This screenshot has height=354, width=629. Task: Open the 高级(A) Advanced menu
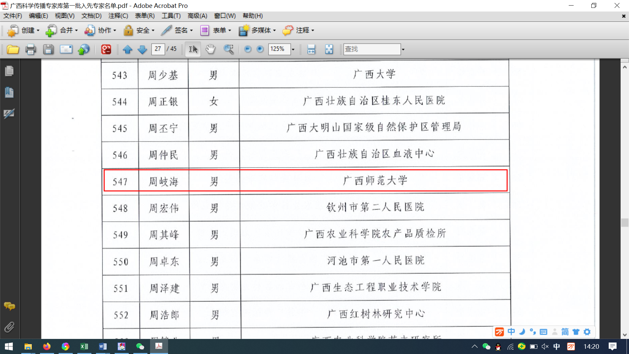click(x=197, y=16)
